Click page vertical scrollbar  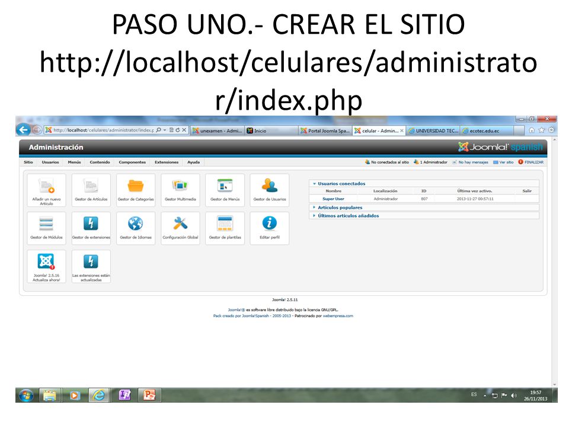555,262
